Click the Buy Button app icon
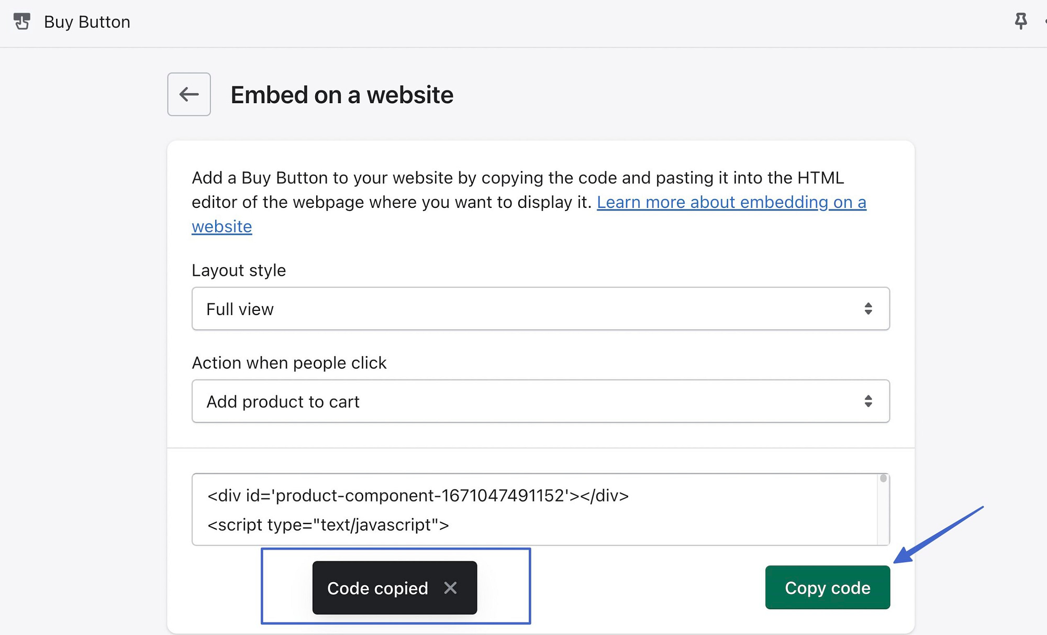This screenshot has width=1047, height=635. coord(22,21)
